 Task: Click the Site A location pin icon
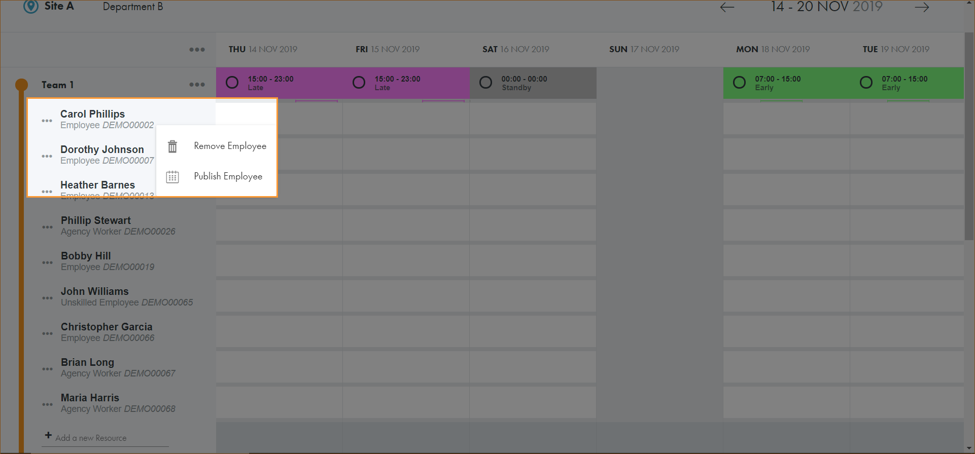click(31, 6)
